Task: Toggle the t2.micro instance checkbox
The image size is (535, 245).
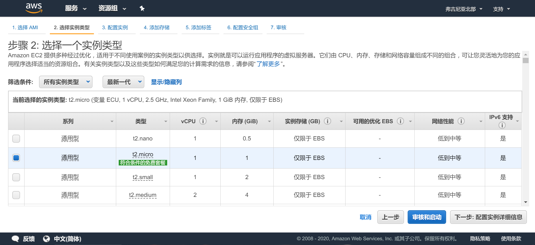Action: pyautogui.click(x=16, y=158)
